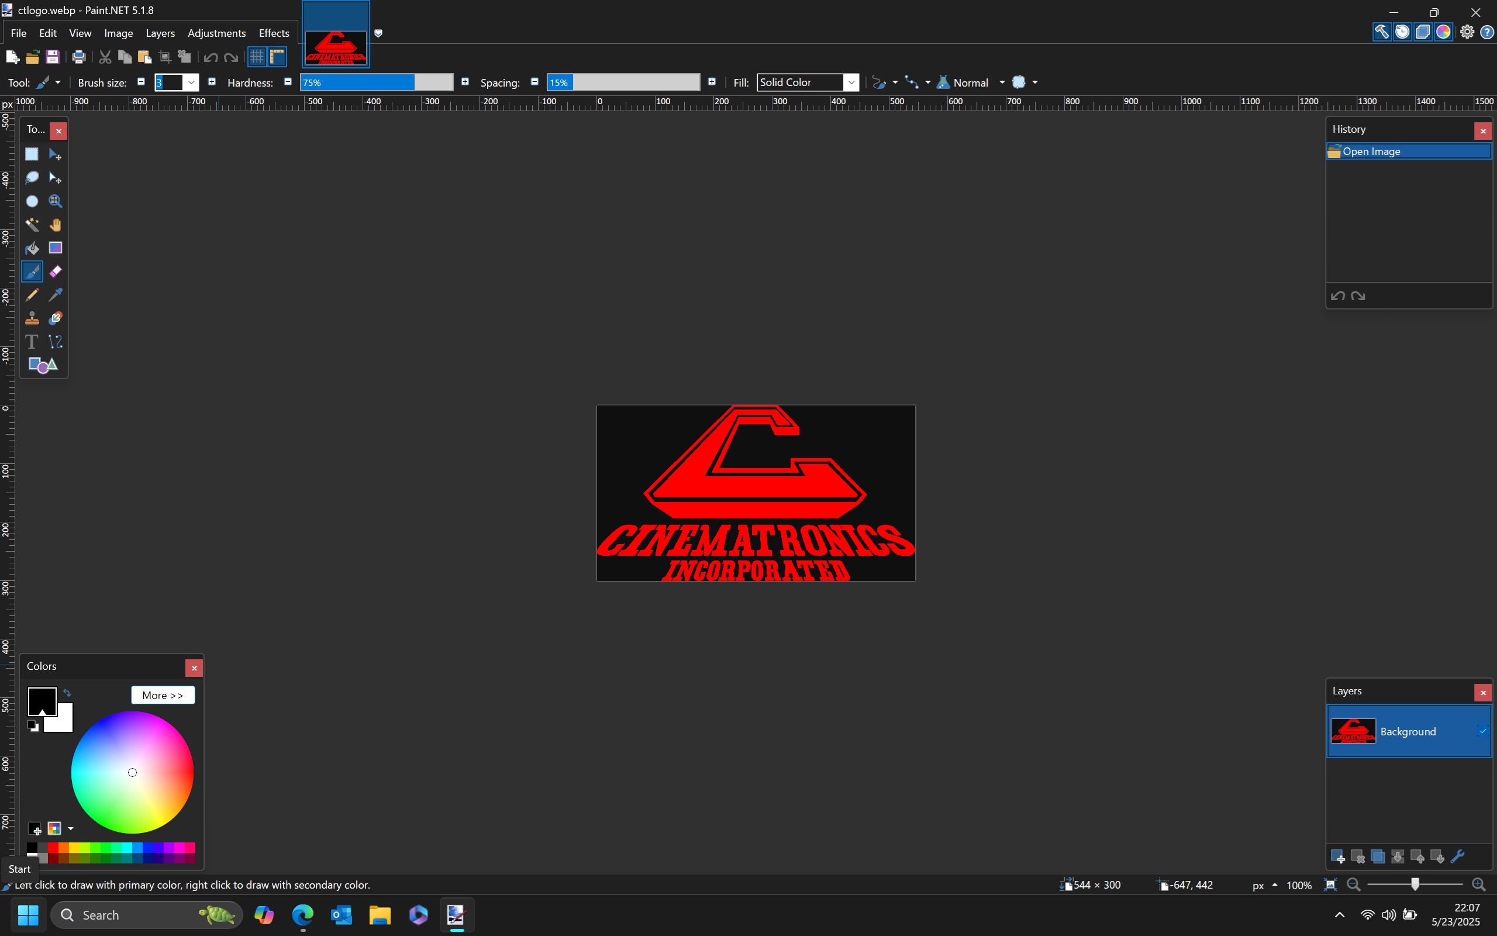Open the Normal blend mode dropdown
Screen dimensions: 1497x936
[x=1002, y=82]
